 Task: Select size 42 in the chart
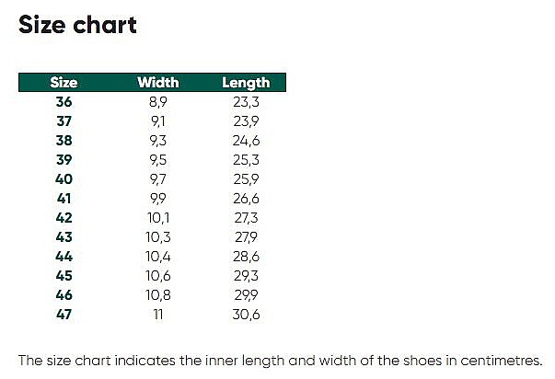click(64, 218)
